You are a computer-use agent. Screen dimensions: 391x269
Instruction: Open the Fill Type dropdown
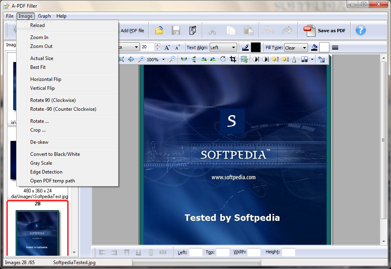[x=296, y=48]
